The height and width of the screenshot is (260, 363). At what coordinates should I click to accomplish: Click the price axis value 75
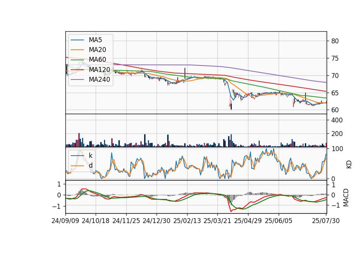335,58
